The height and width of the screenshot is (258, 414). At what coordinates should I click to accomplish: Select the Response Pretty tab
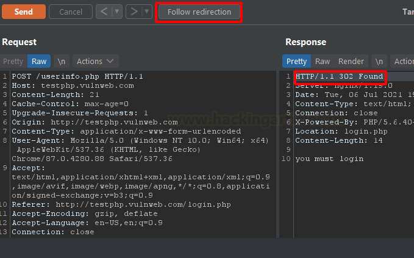click(296, 61)
